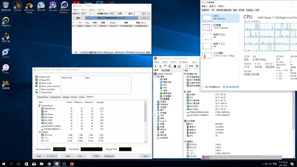Open the Voltages tab
The width and height of the screenshot is (297, 167).
click(66, 97)
